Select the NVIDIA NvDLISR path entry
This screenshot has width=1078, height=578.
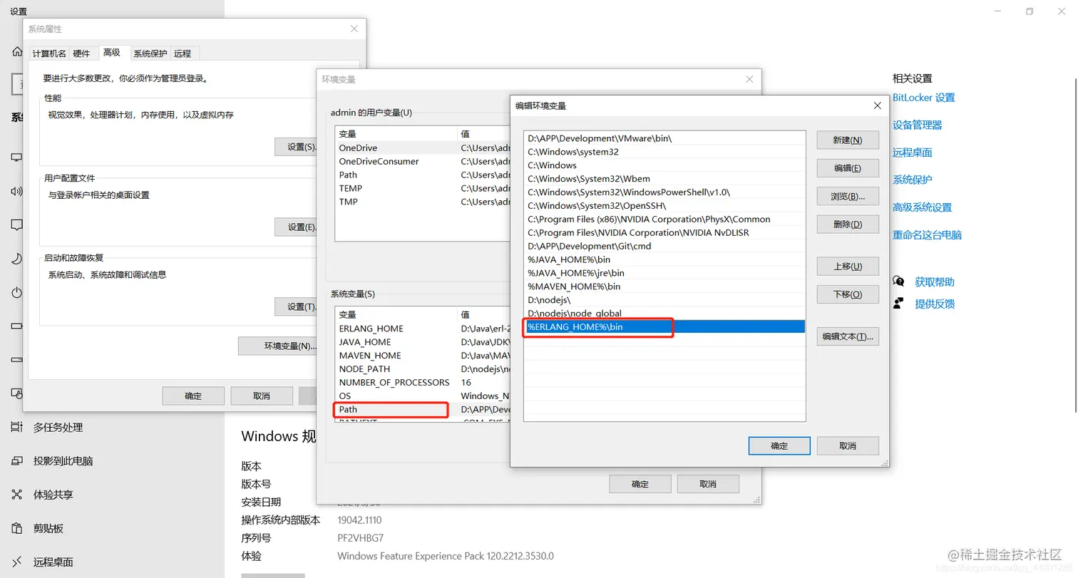664,232
